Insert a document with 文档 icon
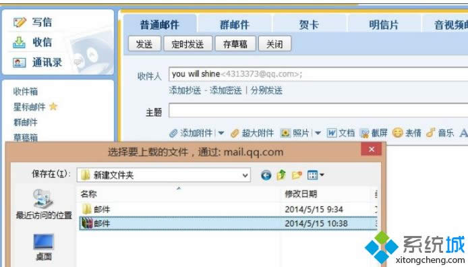 tap(332, 133)
